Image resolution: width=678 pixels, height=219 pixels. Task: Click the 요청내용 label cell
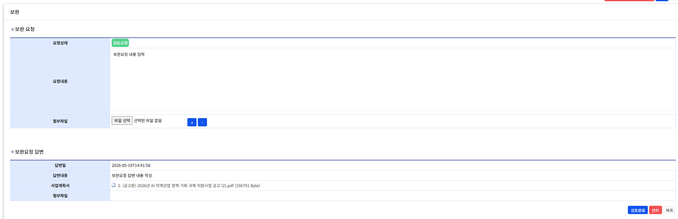[x=60, y=81]
